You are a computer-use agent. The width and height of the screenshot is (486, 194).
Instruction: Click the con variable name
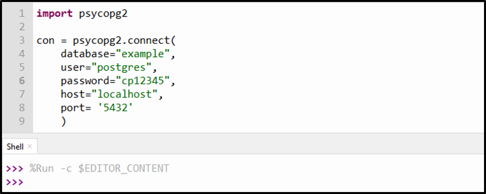click(x=45, y=41)
